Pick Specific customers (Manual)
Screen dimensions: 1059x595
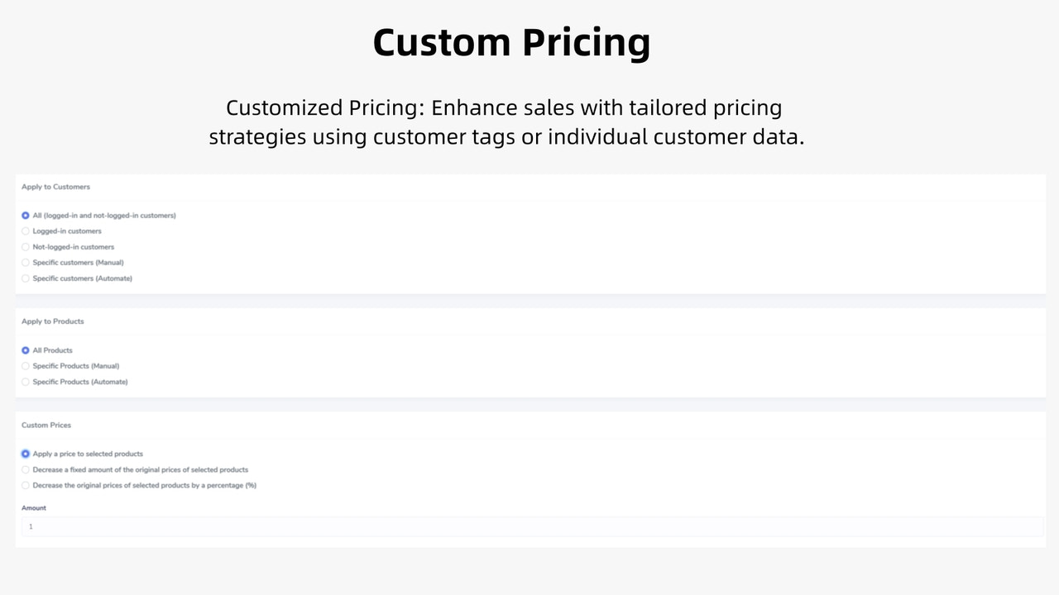[x=77, y=262]
